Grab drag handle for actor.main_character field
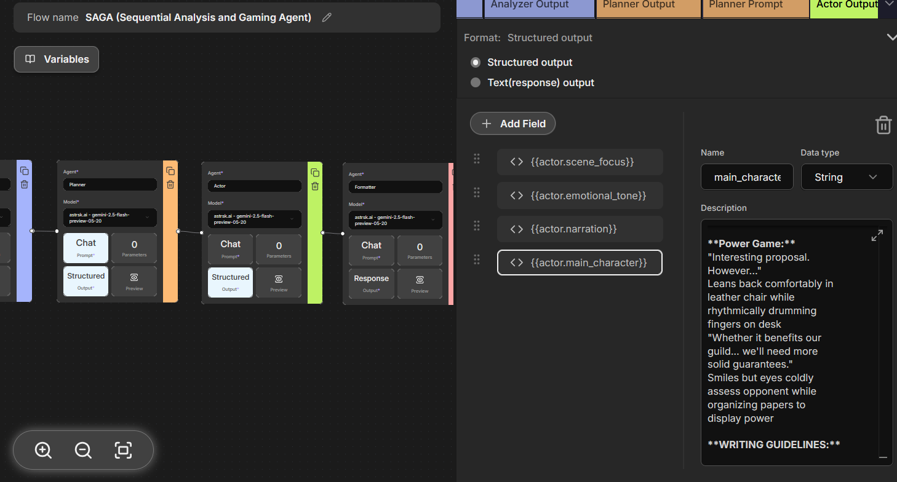 (477, 260)
